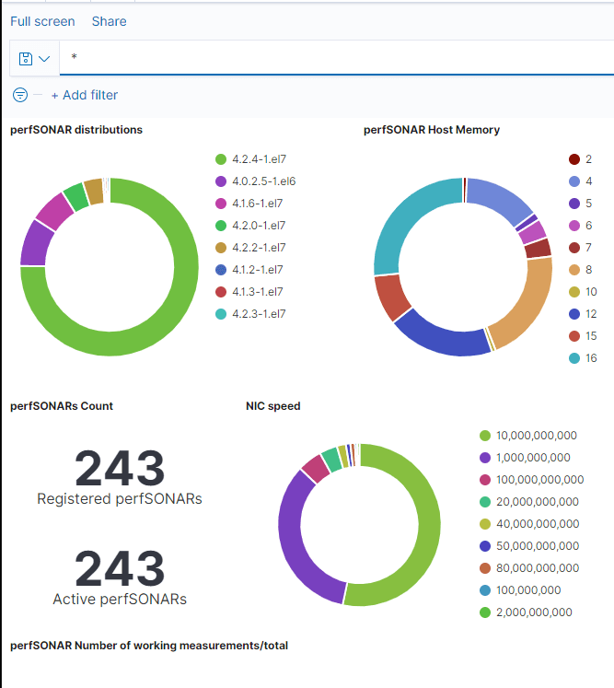Image resolution: width=614 pixels, height=688 pixels.
Task: Toggle the 4.0.2.5-1.el6 legend color dot
Action: click(x=221, y=181)
